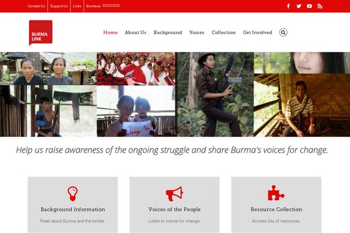The height and width of the screenshot is (233, 350).
Task: Click the red megaphone icon
Action: click(x=174, y=194)
